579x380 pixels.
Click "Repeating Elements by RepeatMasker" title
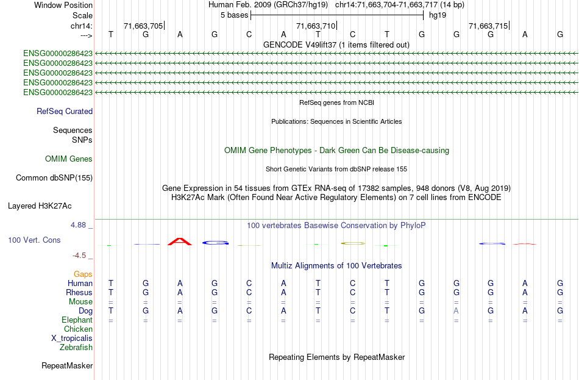click(336, 357)
